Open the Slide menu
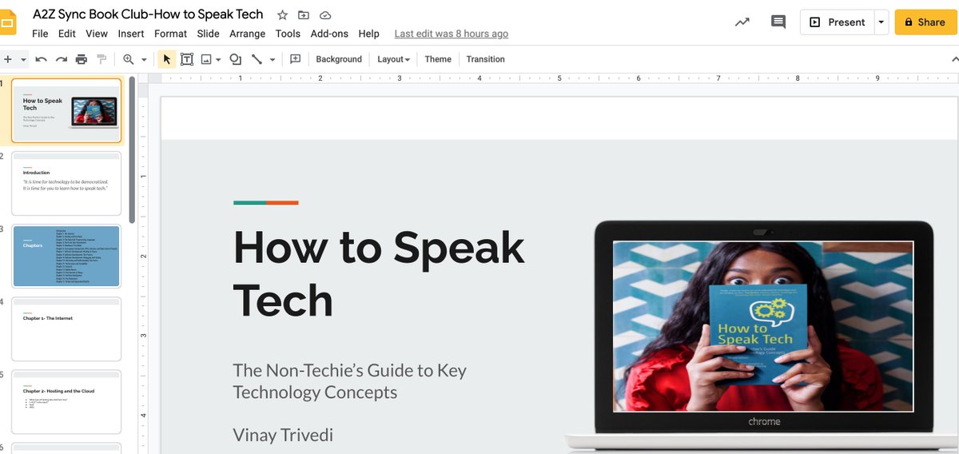This screenshot has width=959, height=454. tap(208, 34)
